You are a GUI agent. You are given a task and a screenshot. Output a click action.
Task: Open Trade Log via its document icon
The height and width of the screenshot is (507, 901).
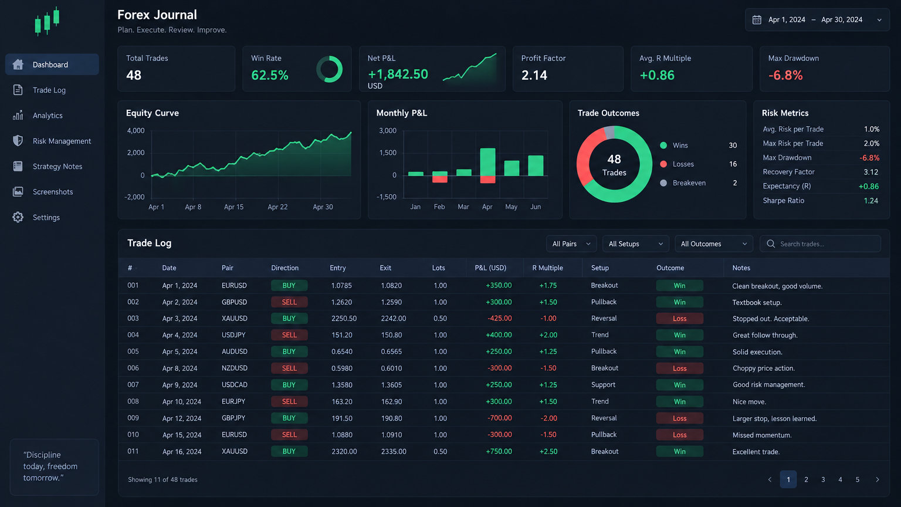18,90
